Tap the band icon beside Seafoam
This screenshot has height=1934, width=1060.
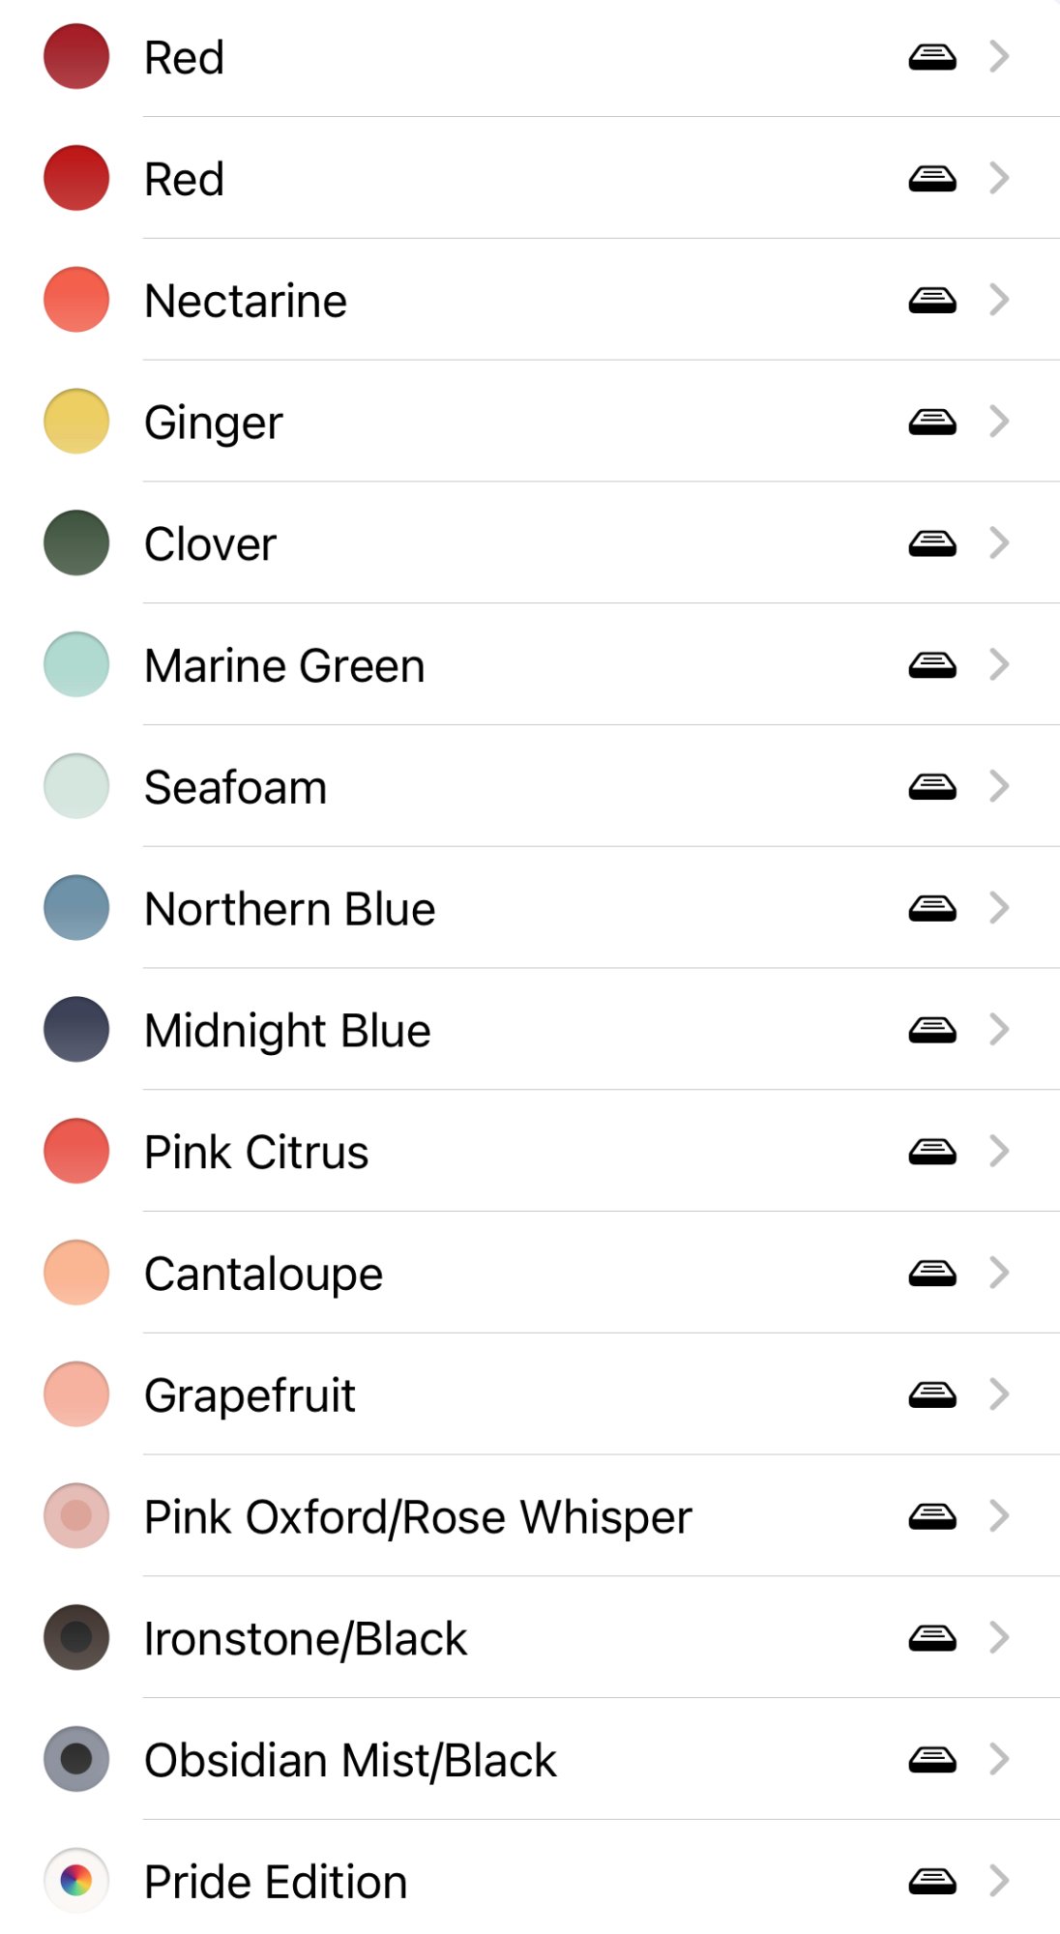click(932, 787)
